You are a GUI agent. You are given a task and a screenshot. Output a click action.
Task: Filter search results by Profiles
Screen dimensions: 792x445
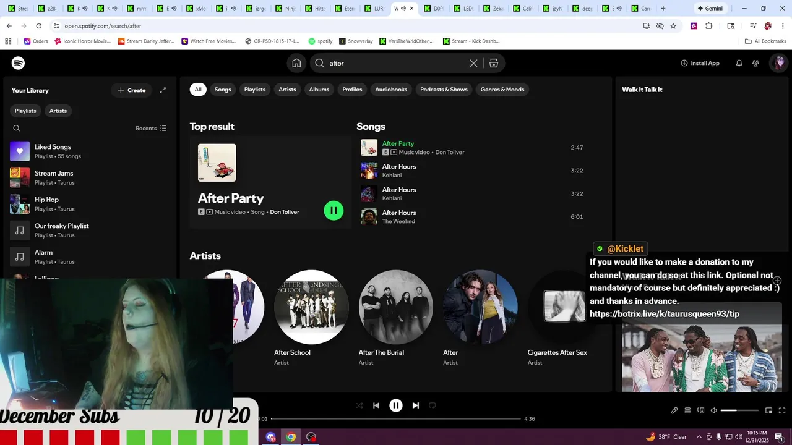tap(352, 90)
